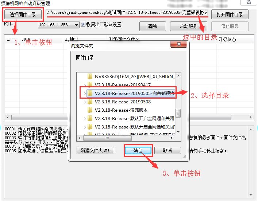Click the disabled 停止服务 button
The image size is (258, 202).
(230, 26)
